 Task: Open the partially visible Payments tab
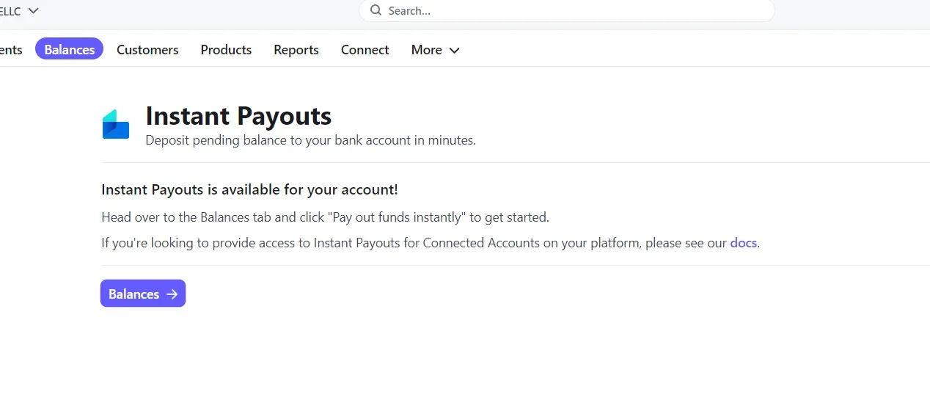[10, 50]
